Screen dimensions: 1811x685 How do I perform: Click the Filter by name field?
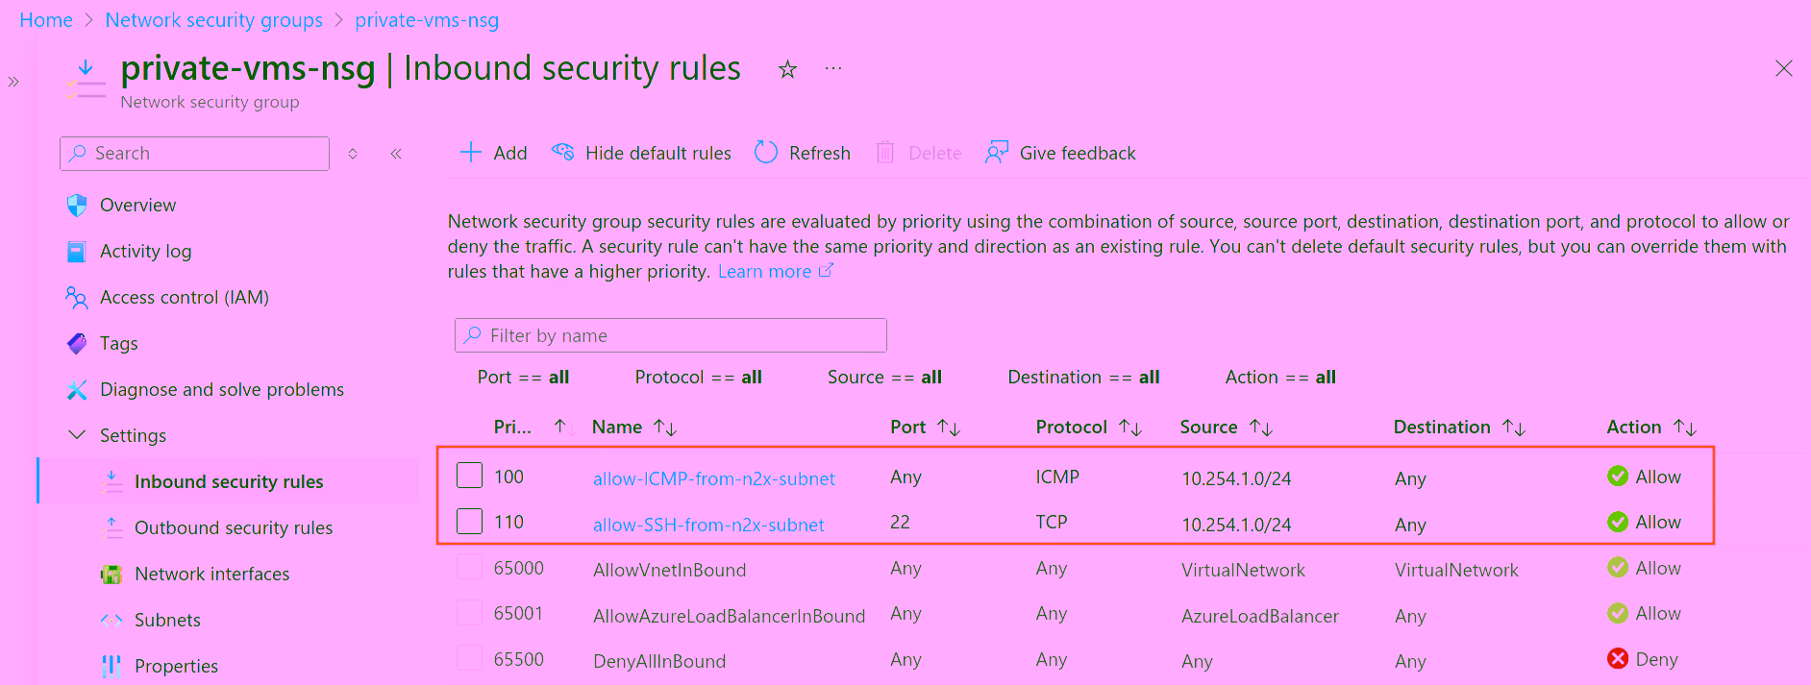point(670,335)
